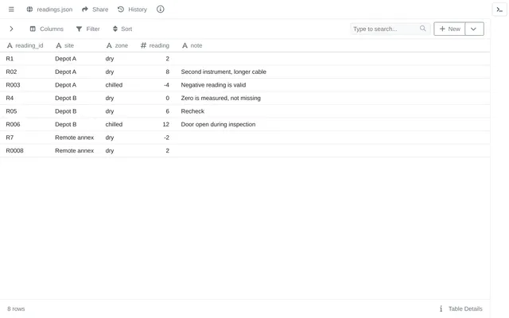The width and height of the screenshot is (509, 318).
Task: Click the Share label
Action: click(x=100, y=10)
